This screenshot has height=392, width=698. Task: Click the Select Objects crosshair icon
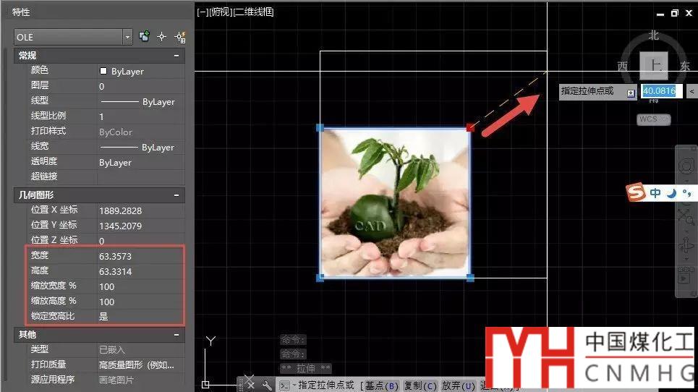[x=162, y=37]
